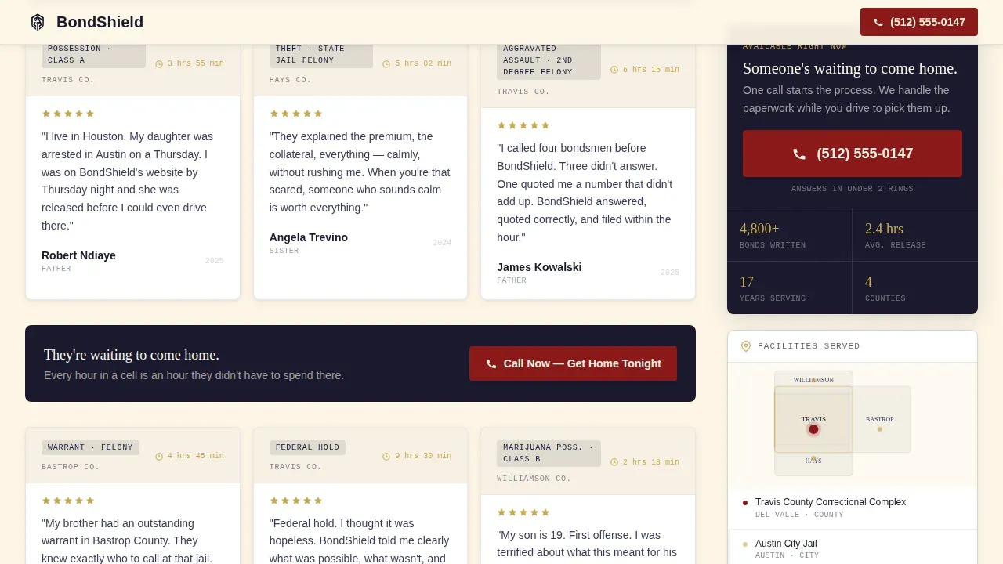Viewport: 1003px width, 564px height.
Task: Click reviewer name James Kowalski
Action: pos(539,267)
